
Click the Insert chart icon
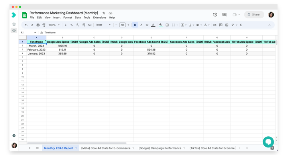point(226,25)
